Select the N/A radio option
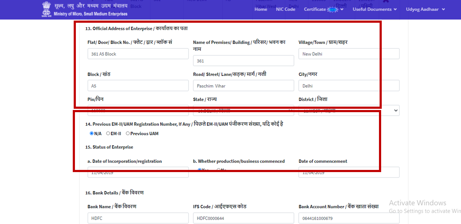The image size is (461, 224). 92,133
